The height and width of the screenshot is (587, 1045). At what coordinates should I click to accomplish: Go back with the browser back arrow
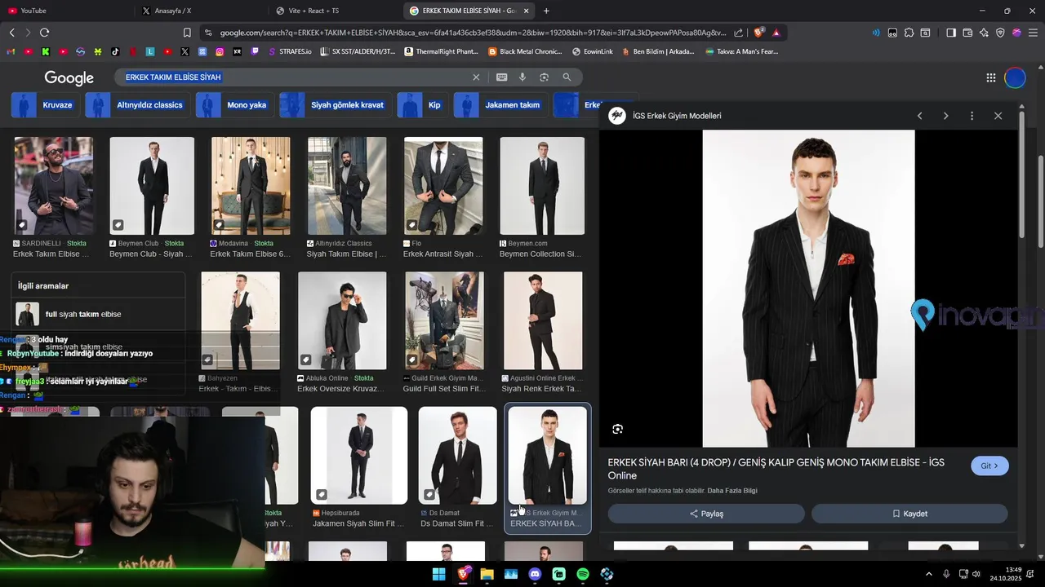pyautogui.click(x=11, y=33)
